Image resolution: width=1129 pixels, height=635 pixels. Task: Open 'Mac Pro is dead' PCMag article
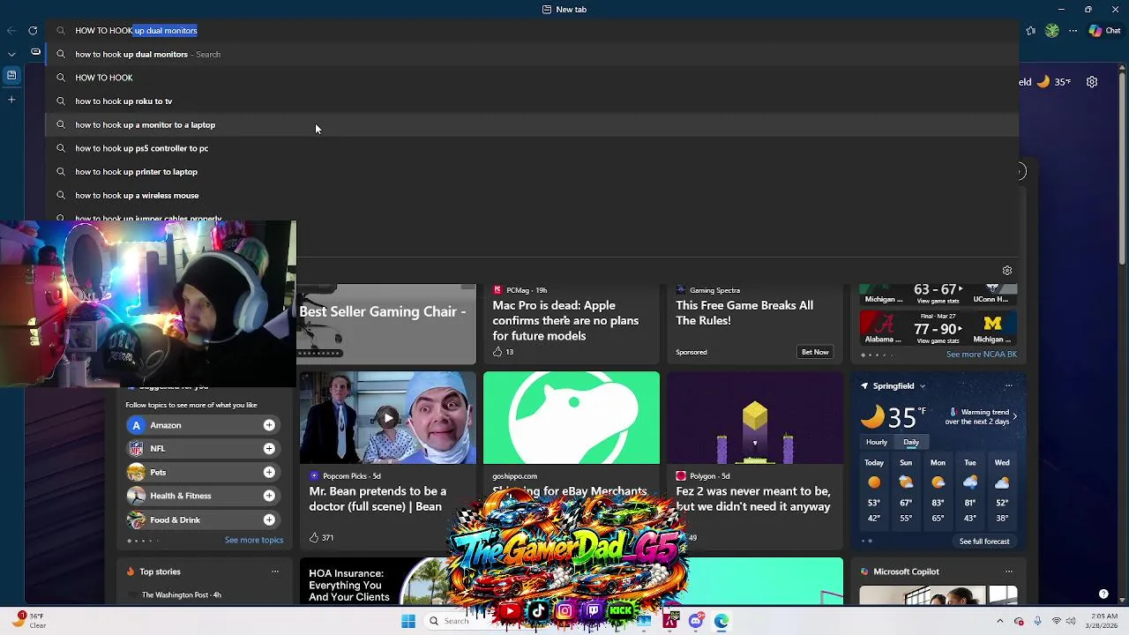point(565,320)
